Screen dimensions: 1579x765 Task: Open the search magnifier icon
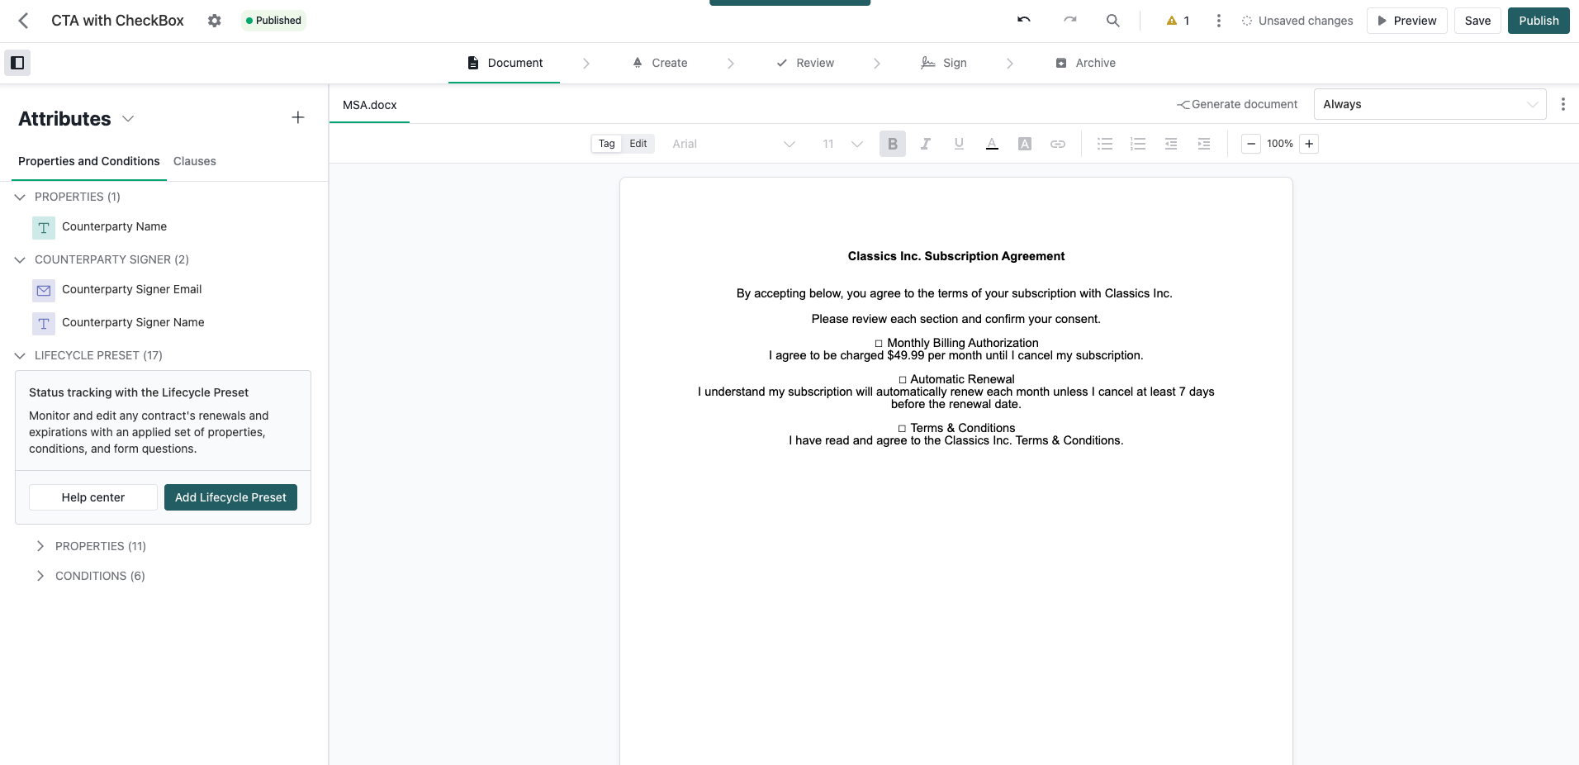(x=1113, y=21)
